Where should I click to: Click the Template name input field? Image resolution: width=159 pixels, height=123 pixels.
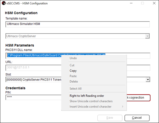coord(77,24)
